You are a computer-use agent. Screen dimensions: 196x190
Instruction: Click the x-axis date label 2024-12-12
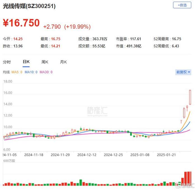[x=87, y=155]
